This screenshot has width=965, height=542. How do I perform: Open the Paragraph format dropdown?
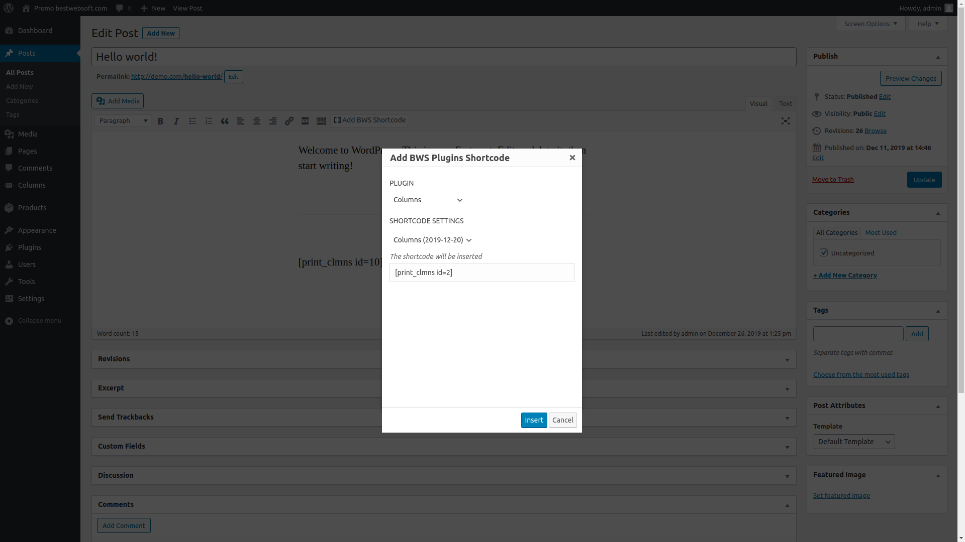click(123, 121)
